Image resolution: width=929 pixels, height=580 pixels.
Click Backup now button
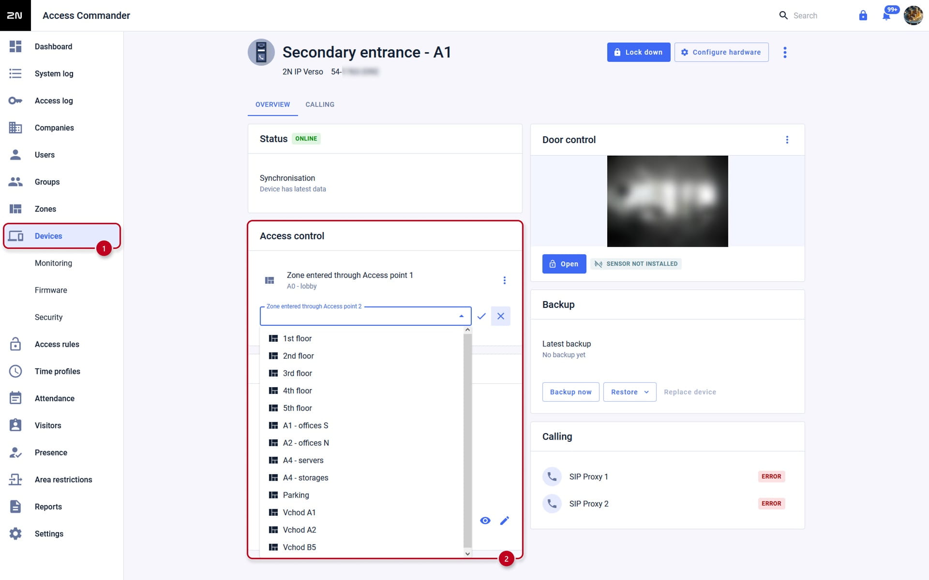[x=570, y=392]
